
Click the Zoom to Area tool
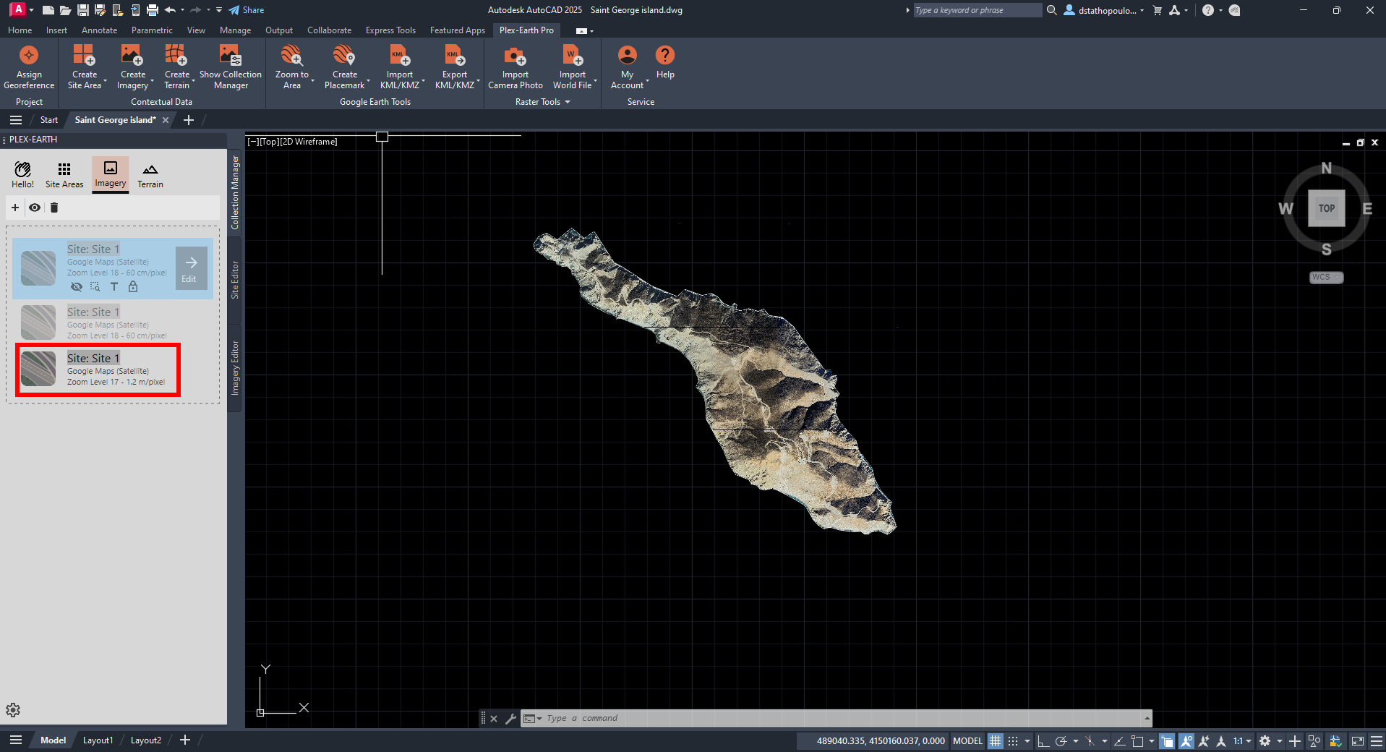[x=291, y=66]
